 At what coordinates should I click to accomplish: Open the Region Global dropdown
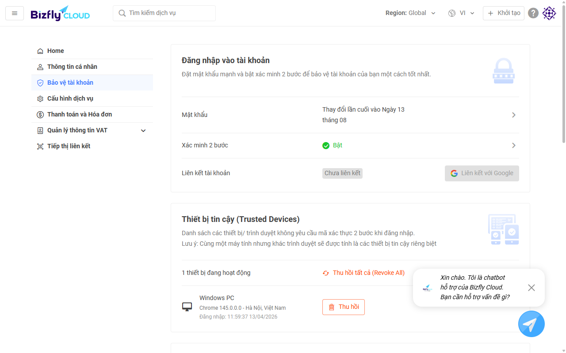[410, 13]
